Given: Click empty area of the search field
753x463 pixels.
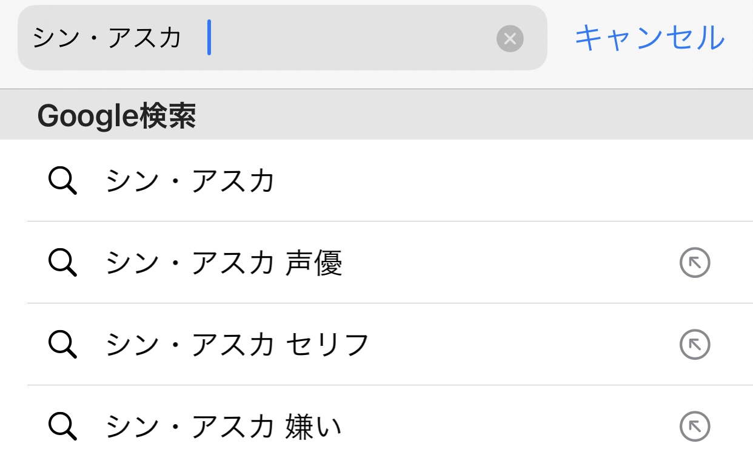Looking at the screenshot, I should [x=352, y=38].
